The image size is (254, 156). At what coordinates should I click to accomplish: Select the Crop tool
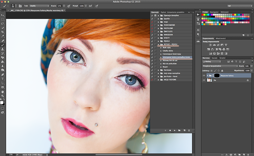3,32
